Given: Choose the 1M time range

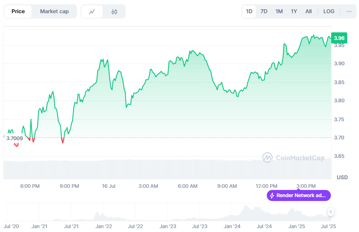Looking at the screenshot, I should point(279,11).
